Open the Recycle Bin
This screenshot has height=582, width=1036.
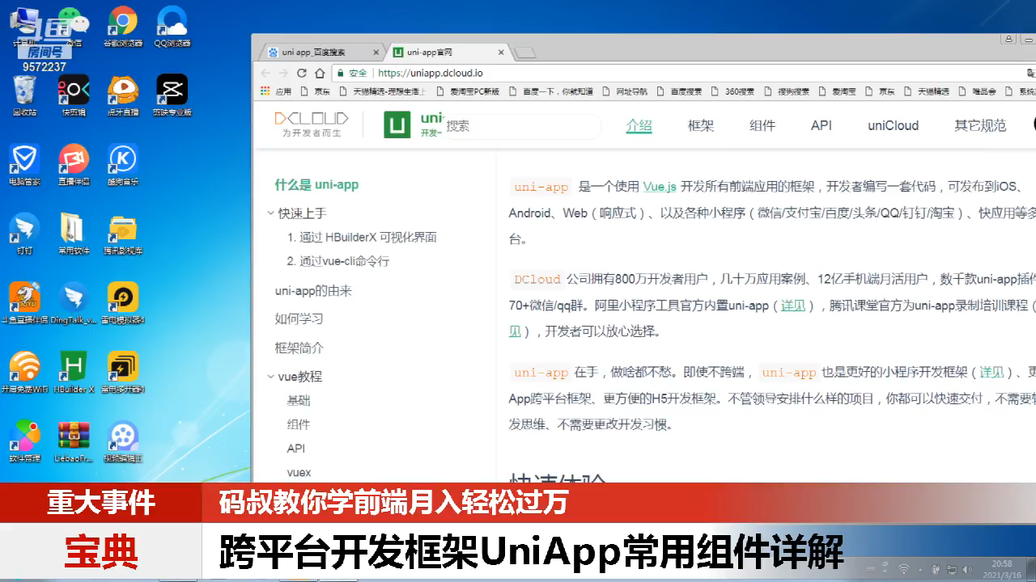click(x=24, y=91)
